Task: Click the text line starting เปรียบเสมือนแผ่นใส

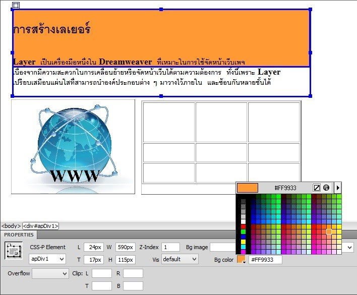Action: 142,82
